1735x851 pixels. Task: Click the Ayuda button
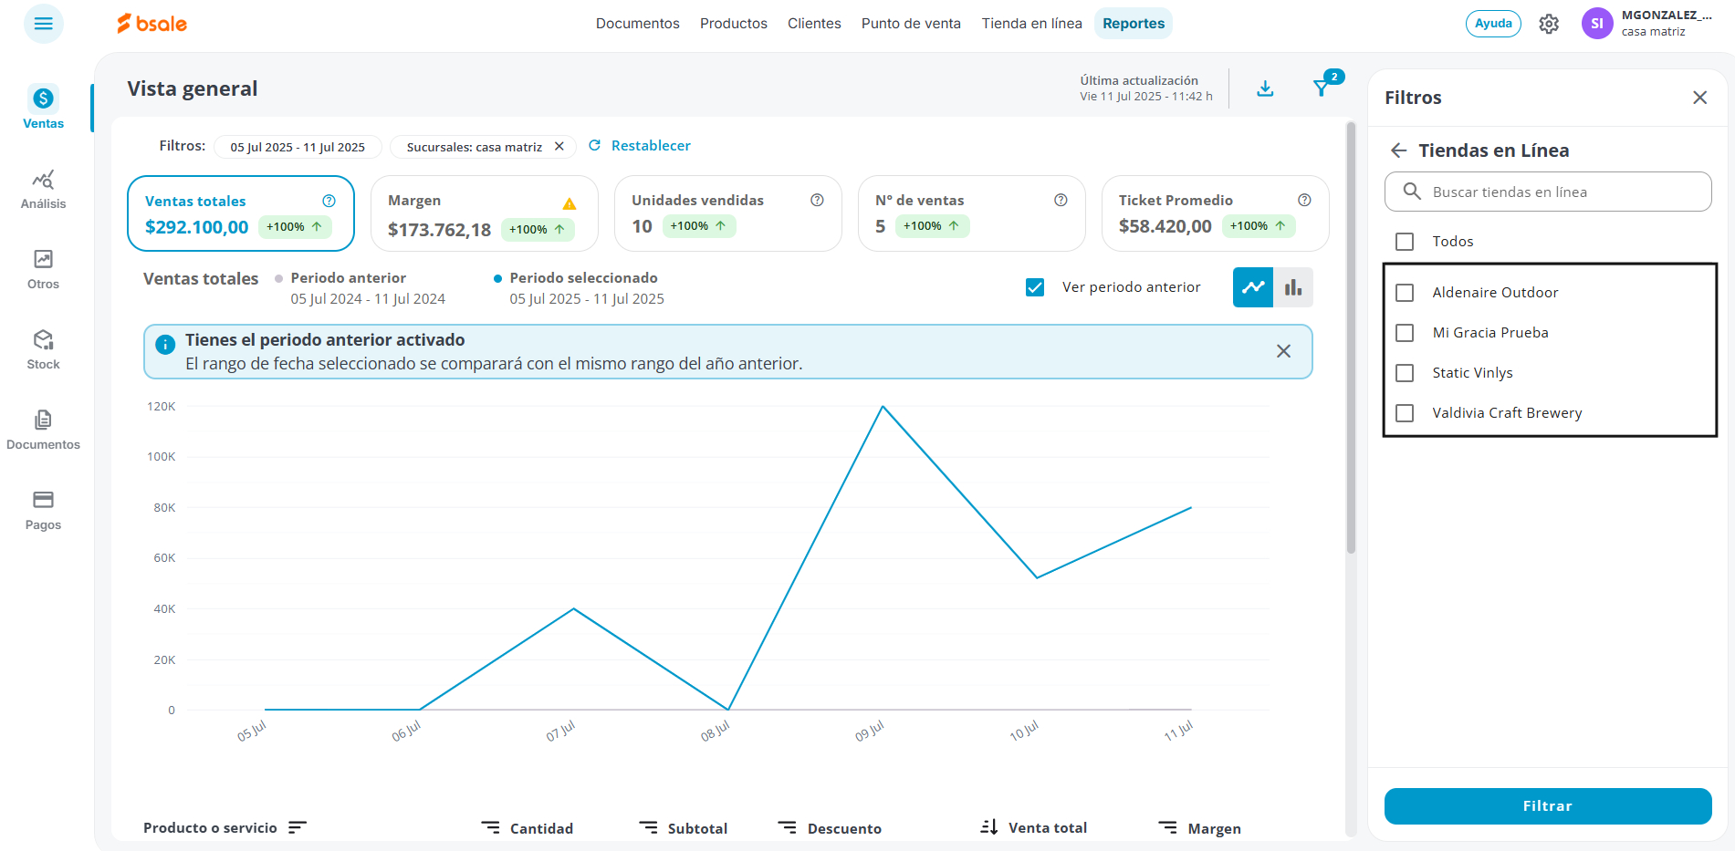[1493, 24]
